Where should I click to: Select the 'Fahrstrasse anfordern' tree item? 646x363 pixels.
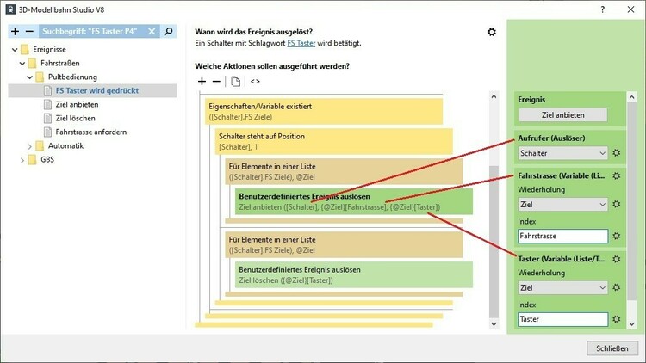pos(90,132)
